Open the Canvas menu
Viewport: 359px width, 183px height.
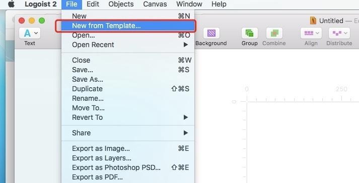point(155,4)
